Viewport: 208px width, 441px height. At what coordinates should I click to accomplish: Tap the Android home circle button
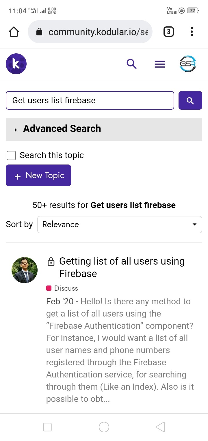pos(104,427)
